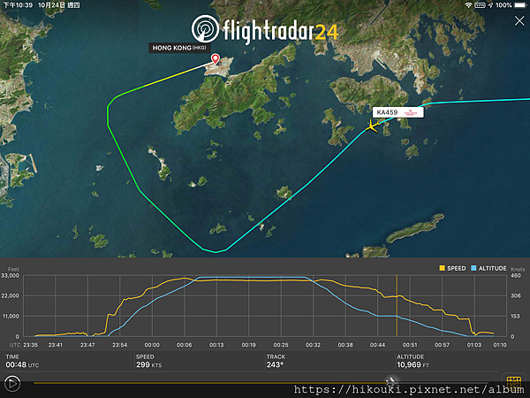
Task: Tap the yellow KA459 aircraft icon
Action: click(371, 126)
